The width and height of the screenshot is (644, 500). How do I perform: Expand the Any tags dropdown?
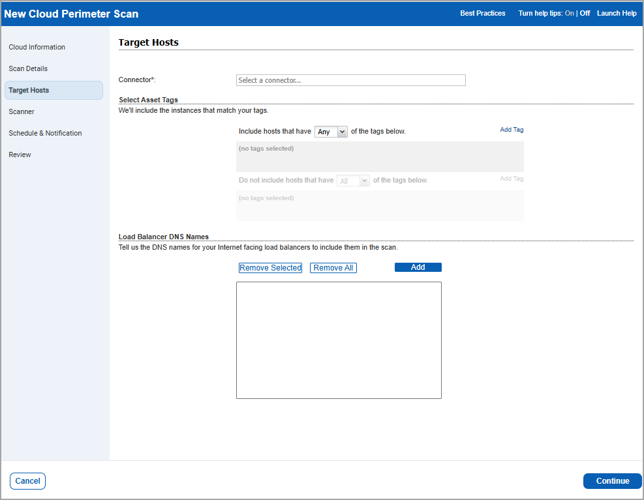331,132
